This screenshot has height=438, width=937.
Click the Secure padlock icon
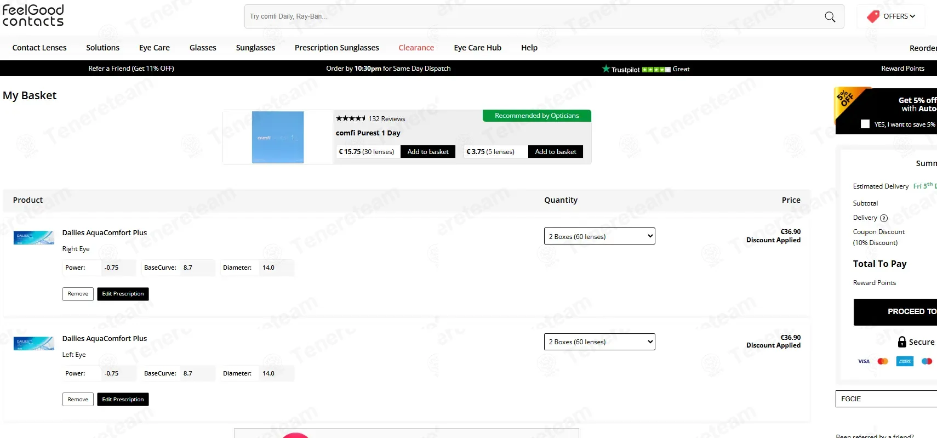pyautogui.click(x=902, y=342)
